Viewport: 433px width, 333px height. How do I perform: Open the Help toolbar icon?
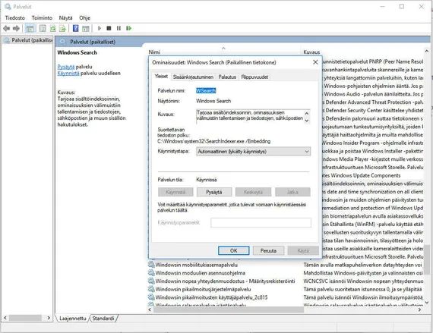[x=75, y=28]
